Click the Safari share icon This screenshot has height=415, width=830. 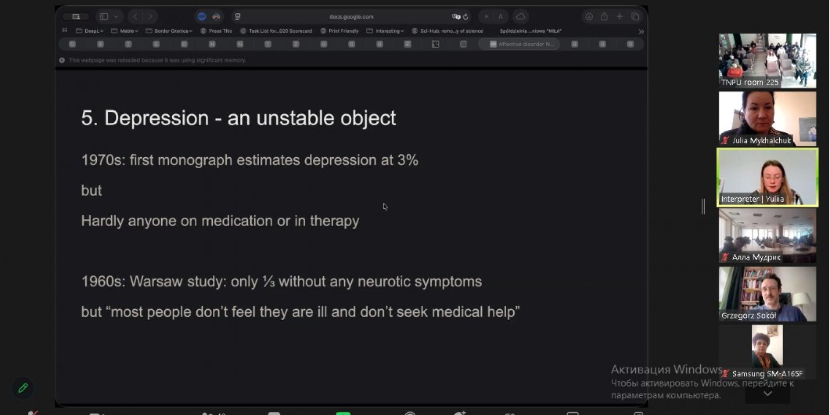click(x=604, y=17)
